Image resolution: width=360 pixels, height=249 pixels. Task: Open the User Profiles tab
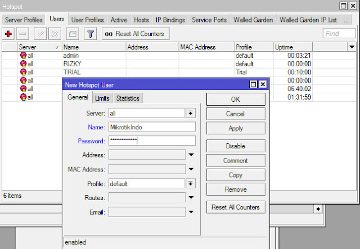point(88,20)
